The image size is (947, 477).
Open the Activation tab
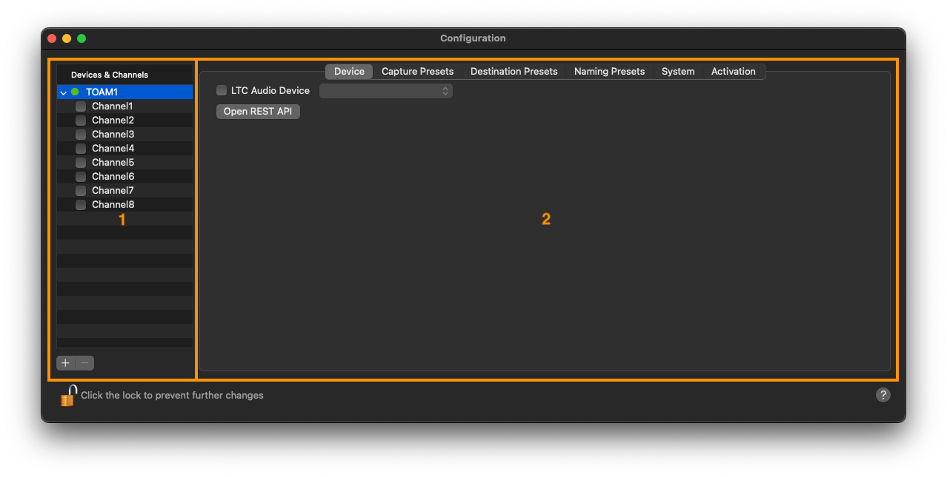tap(734, 72)
